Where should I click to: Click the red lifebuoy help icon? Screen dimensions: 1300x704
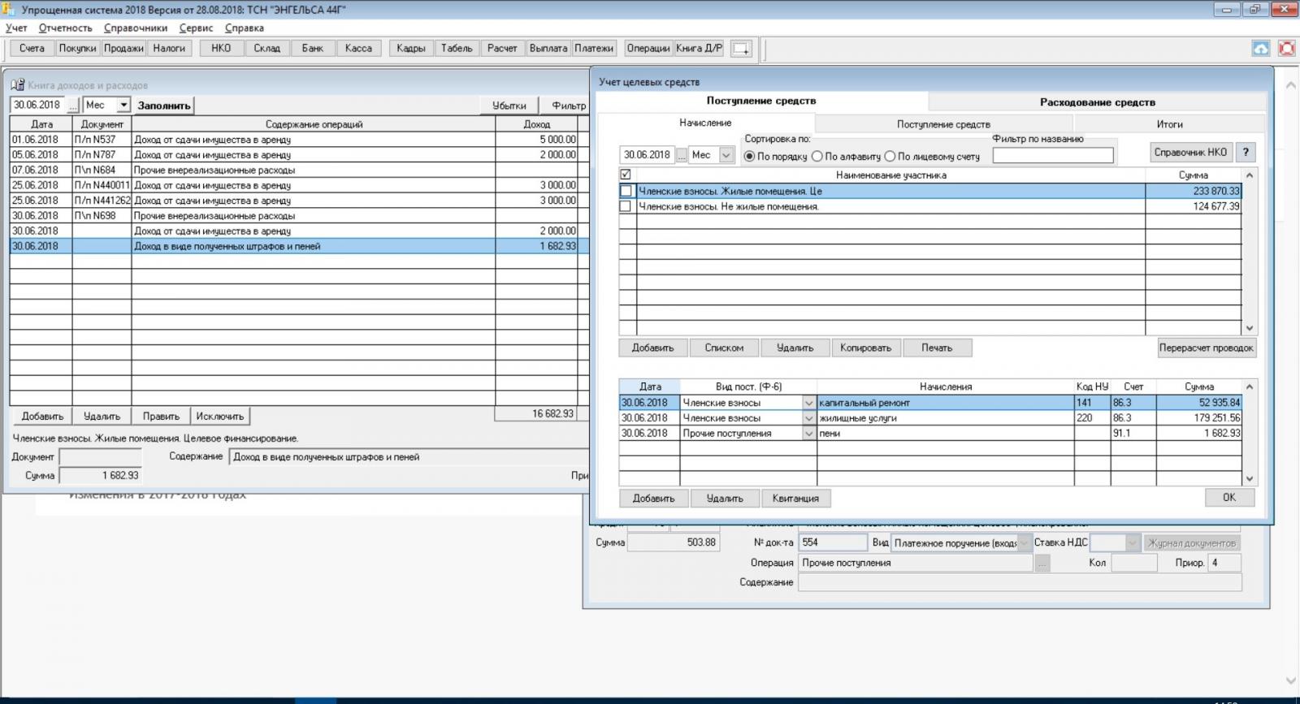tap(1287, 49)
